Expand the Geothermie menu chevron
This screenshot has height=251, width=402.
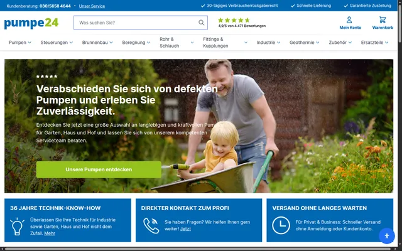tap(318, 43)
